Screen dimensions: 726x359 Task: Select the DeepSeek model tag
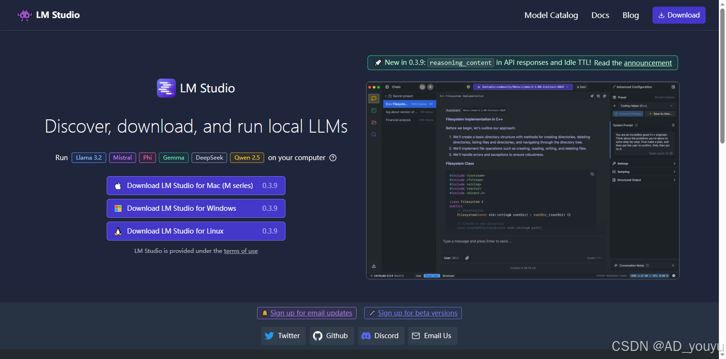point(209,158)
